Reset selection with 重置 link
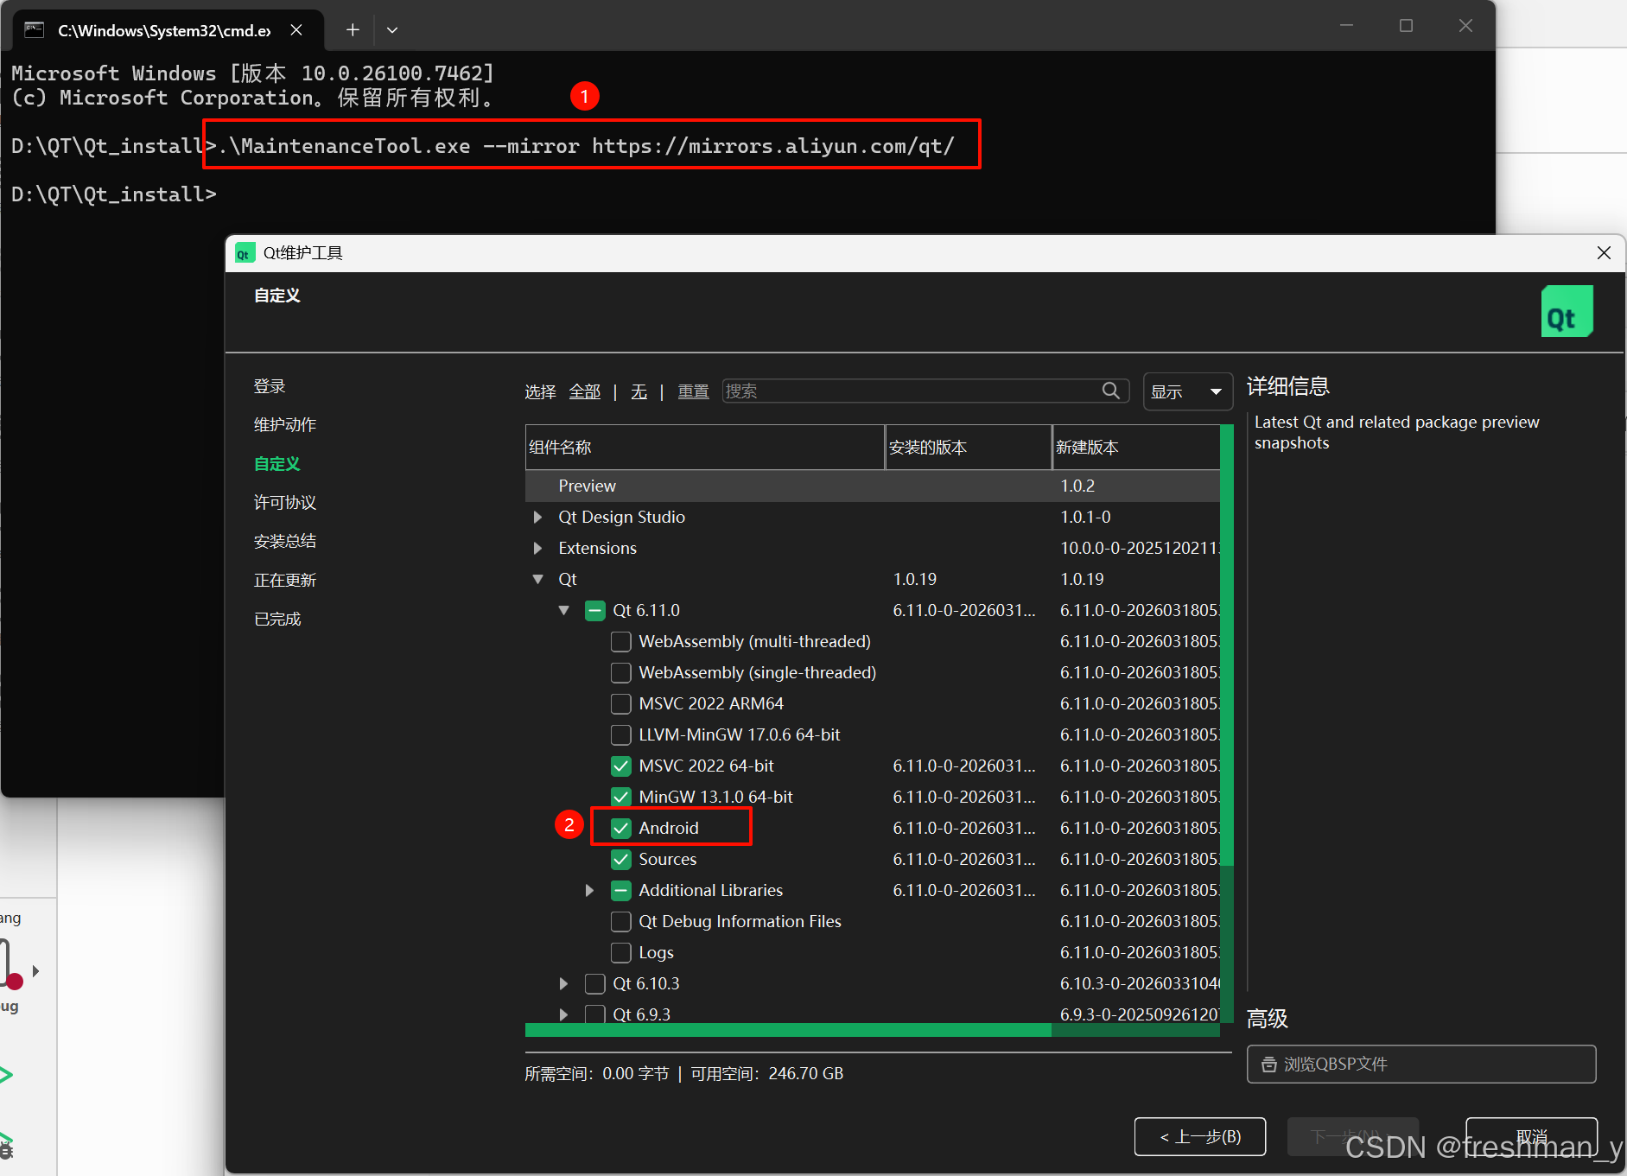The image size is (1627, 1176). tap(693, 391)
